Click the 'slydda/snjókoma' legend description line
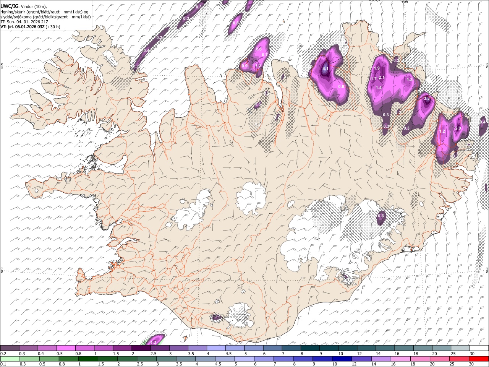Screen dimensions: 489x367 coord(45,17)
